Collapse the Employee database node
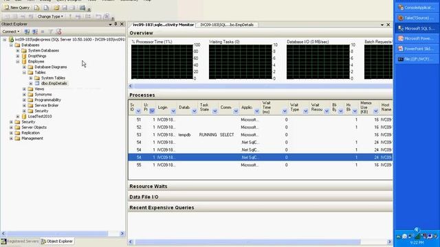The width and height of the screenshot is (440, 247). point(18,62)
